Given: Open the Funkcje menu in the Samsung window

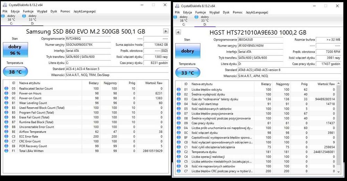Looking at the screenshot, I should [28, 11].
